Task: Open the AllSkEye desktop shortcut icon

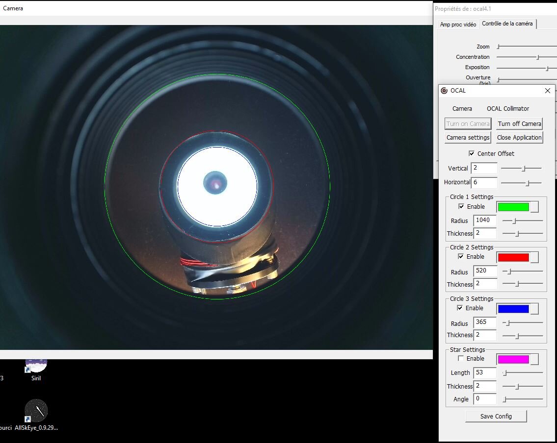Action: tap(36, 411)
